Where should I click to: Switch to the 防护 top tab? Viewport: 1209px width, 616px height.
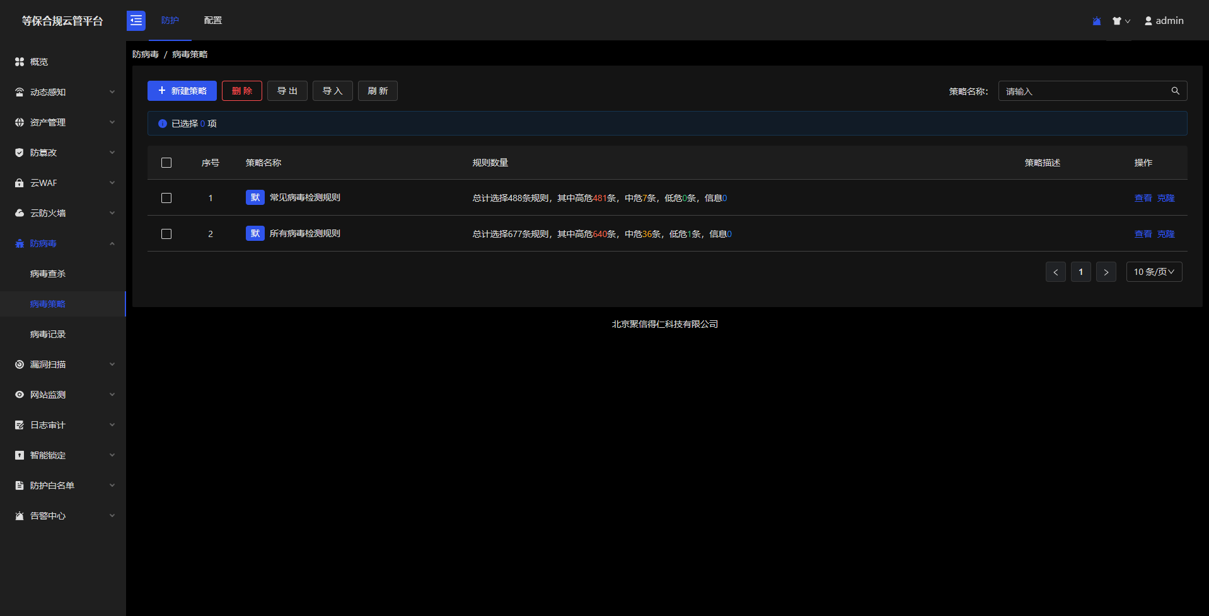170,20
